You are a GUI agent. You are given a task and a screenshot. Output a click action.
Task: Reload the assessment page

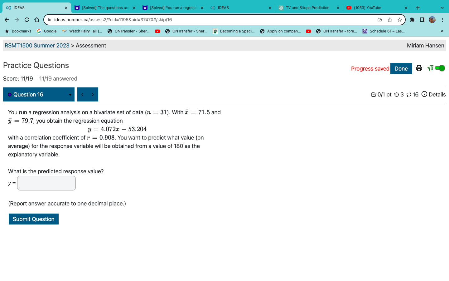27,19
